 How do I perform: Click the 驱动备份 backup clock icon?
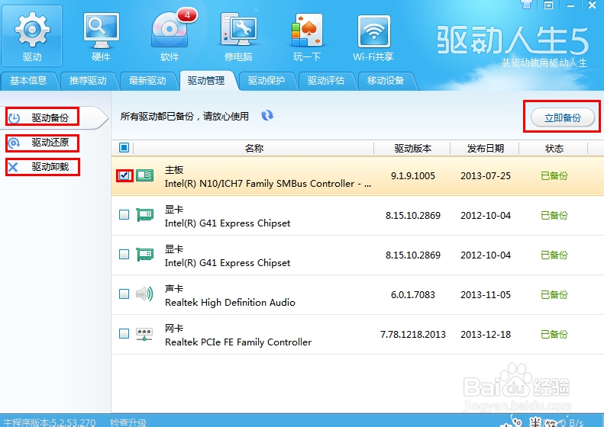pos(15,117)
